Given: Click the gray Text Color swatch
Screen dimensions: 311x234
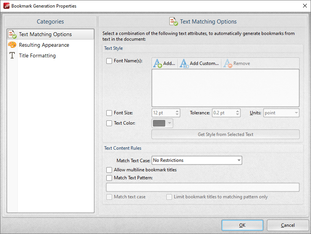Looking at the screenshot, I should (x=160, y=123).
